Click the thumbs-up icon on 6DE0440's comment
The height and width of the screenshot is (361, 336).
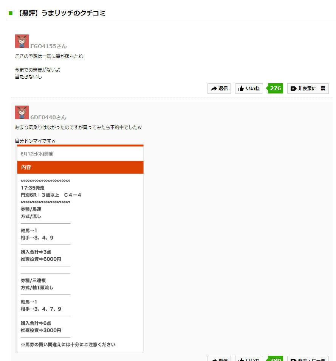click(241, 359)
